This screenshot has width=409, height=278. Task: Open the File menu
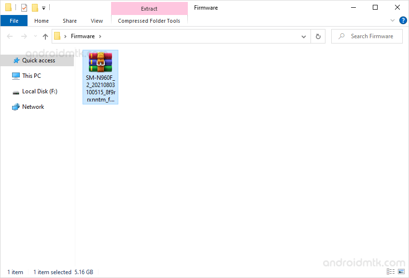pyautogui.click(x=14, y=21)
